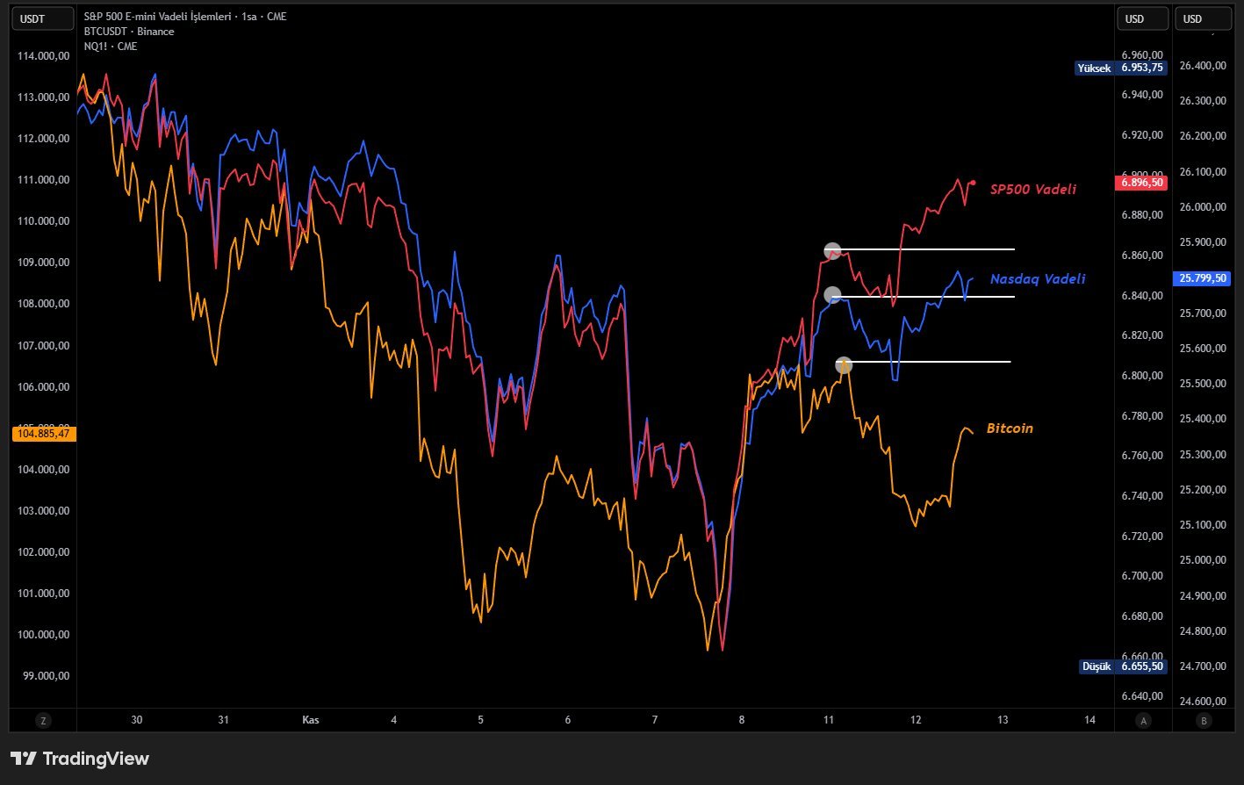
Task: Click the orange 104.885,47 price label
Action: [44, 434]
